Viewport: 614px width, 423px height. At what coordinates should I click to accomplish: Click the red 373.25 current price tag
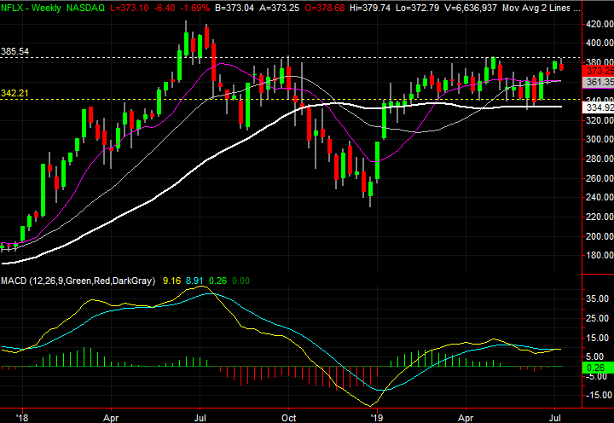[x=599, y=71]
